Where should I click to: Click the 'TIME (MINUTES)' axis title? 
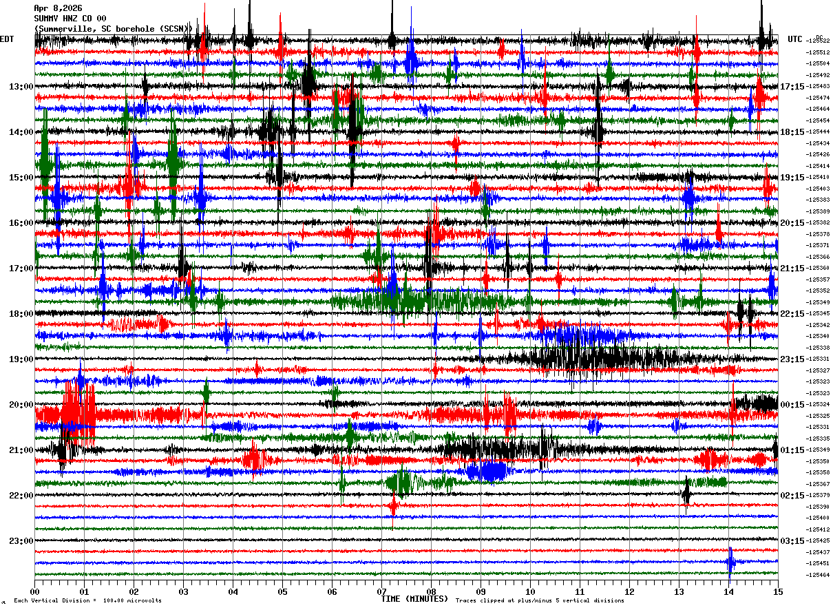pyautogui.click(x=414, y=599)
